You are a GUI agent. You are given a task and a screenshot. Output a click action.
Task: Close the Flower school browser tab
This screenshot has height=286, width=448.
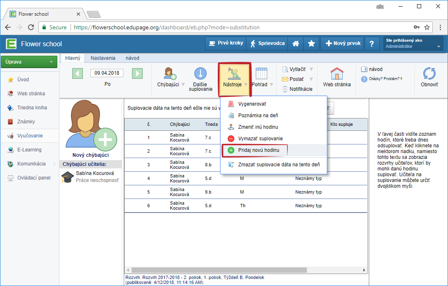78,14
